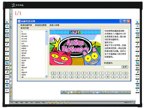This screenshot has width=144, height=108.
Task: Switch to the 英语语法教程 tab
Action: click(41, 25)
